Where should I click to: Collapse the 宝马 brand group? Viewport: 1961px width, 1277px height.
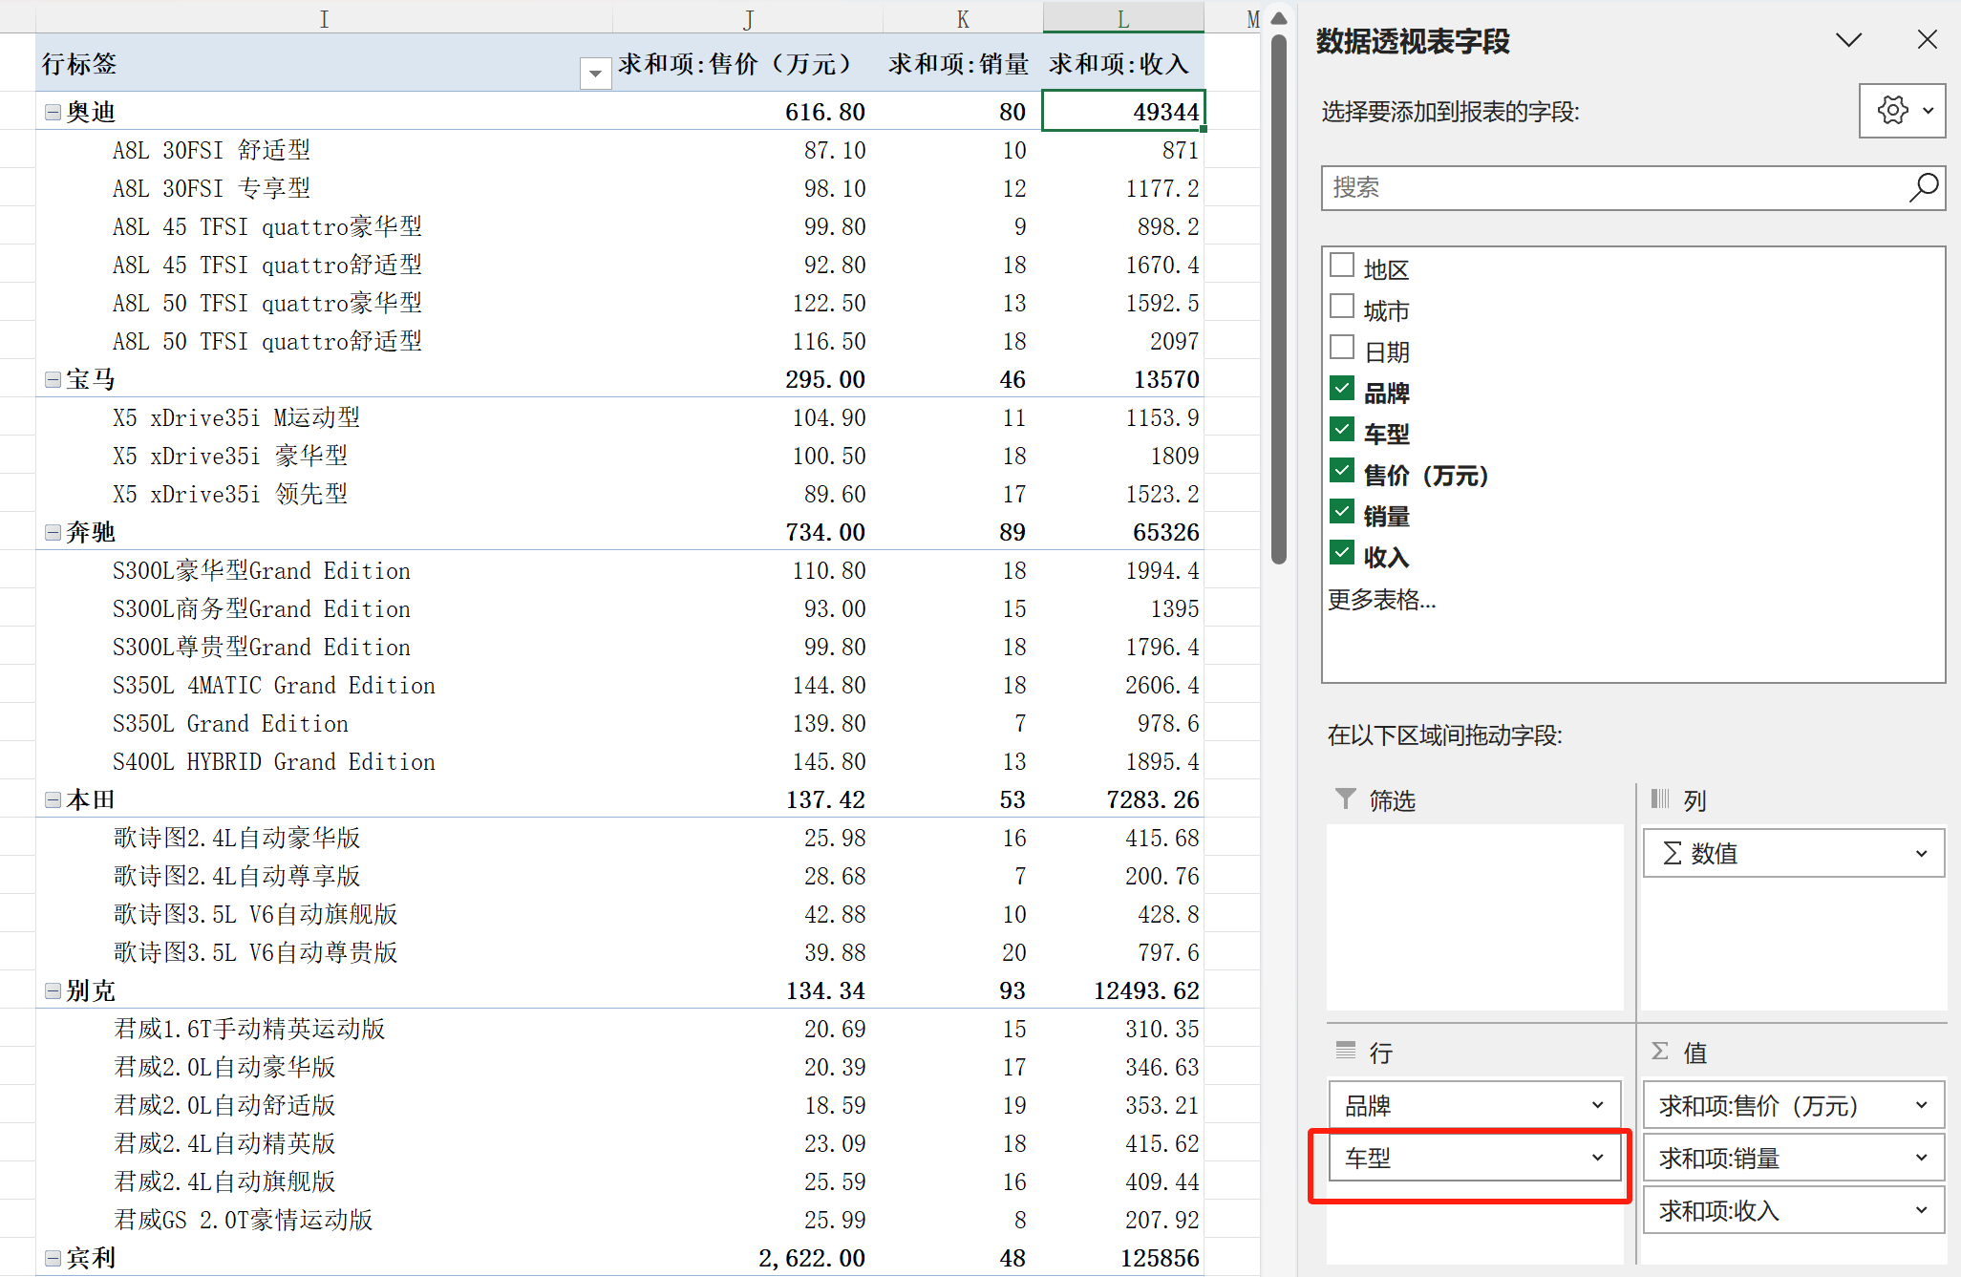53,380
